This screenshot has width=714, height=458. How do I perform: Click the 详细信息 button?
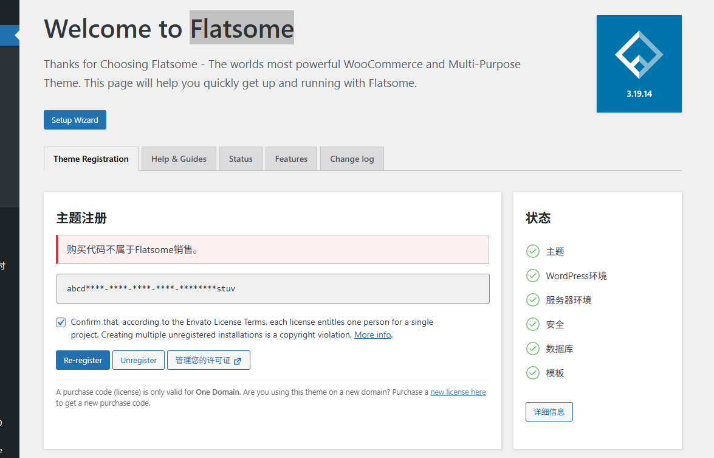(x=549, y=412)
